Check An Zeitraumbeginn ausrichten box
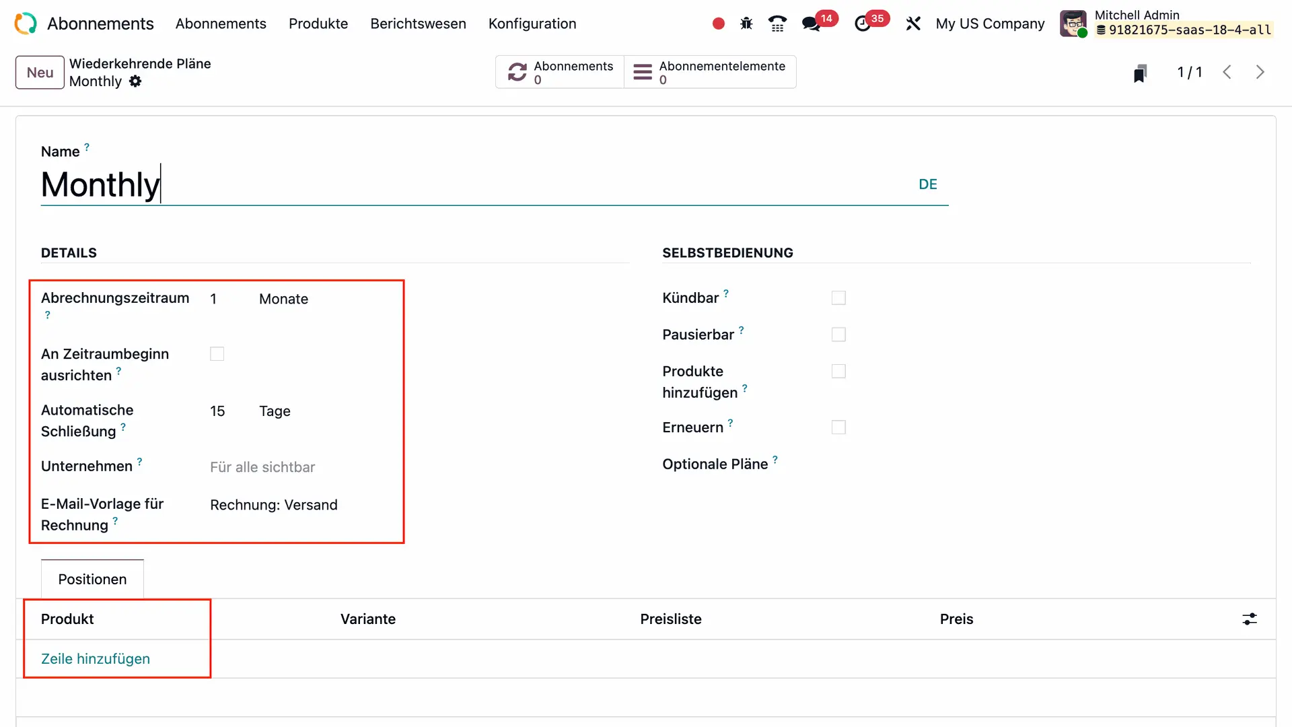The height and width of the screenshot is (727, 1292). click(x=217, y=353)
